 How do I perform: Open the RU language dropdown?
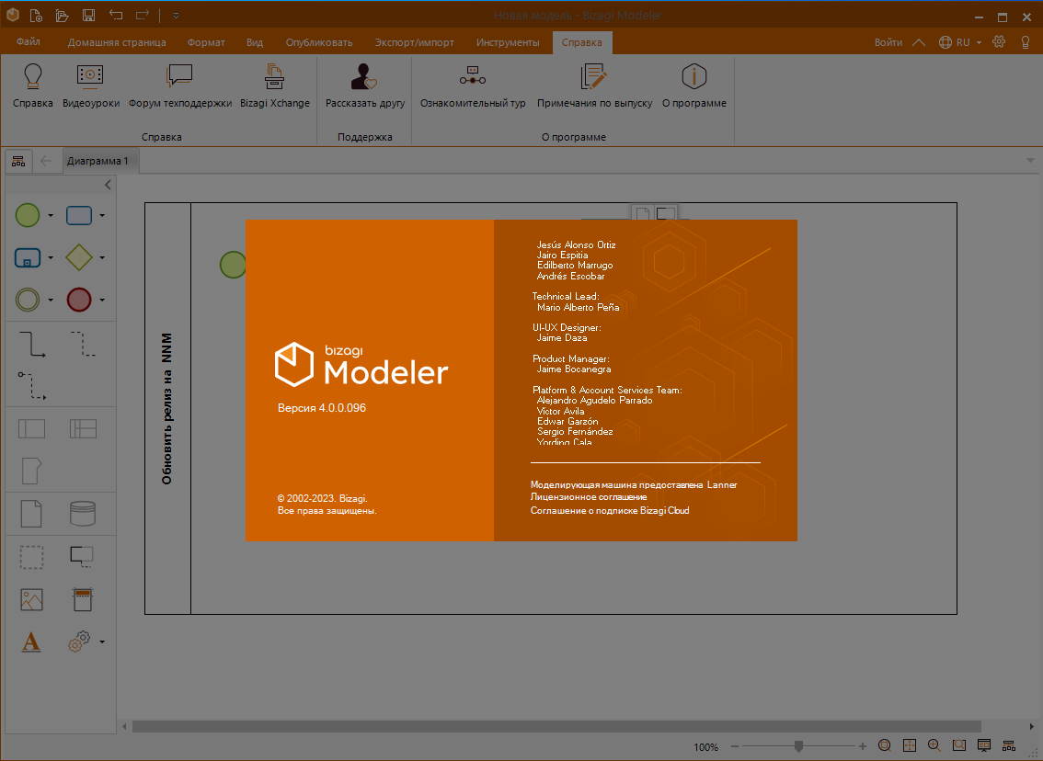tap(960, 42)
